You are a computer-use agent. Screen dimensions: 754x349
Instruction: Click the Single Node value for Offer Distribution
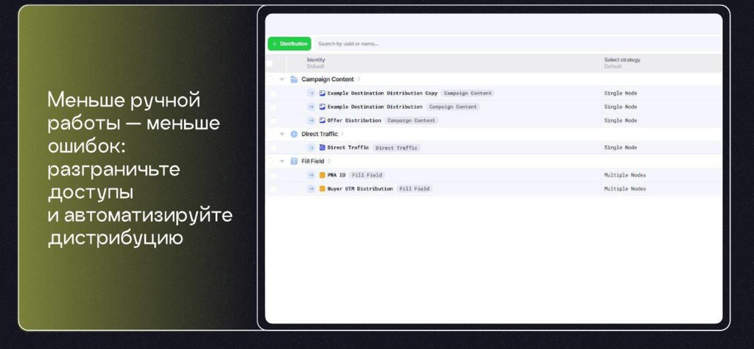pos(620,121)
